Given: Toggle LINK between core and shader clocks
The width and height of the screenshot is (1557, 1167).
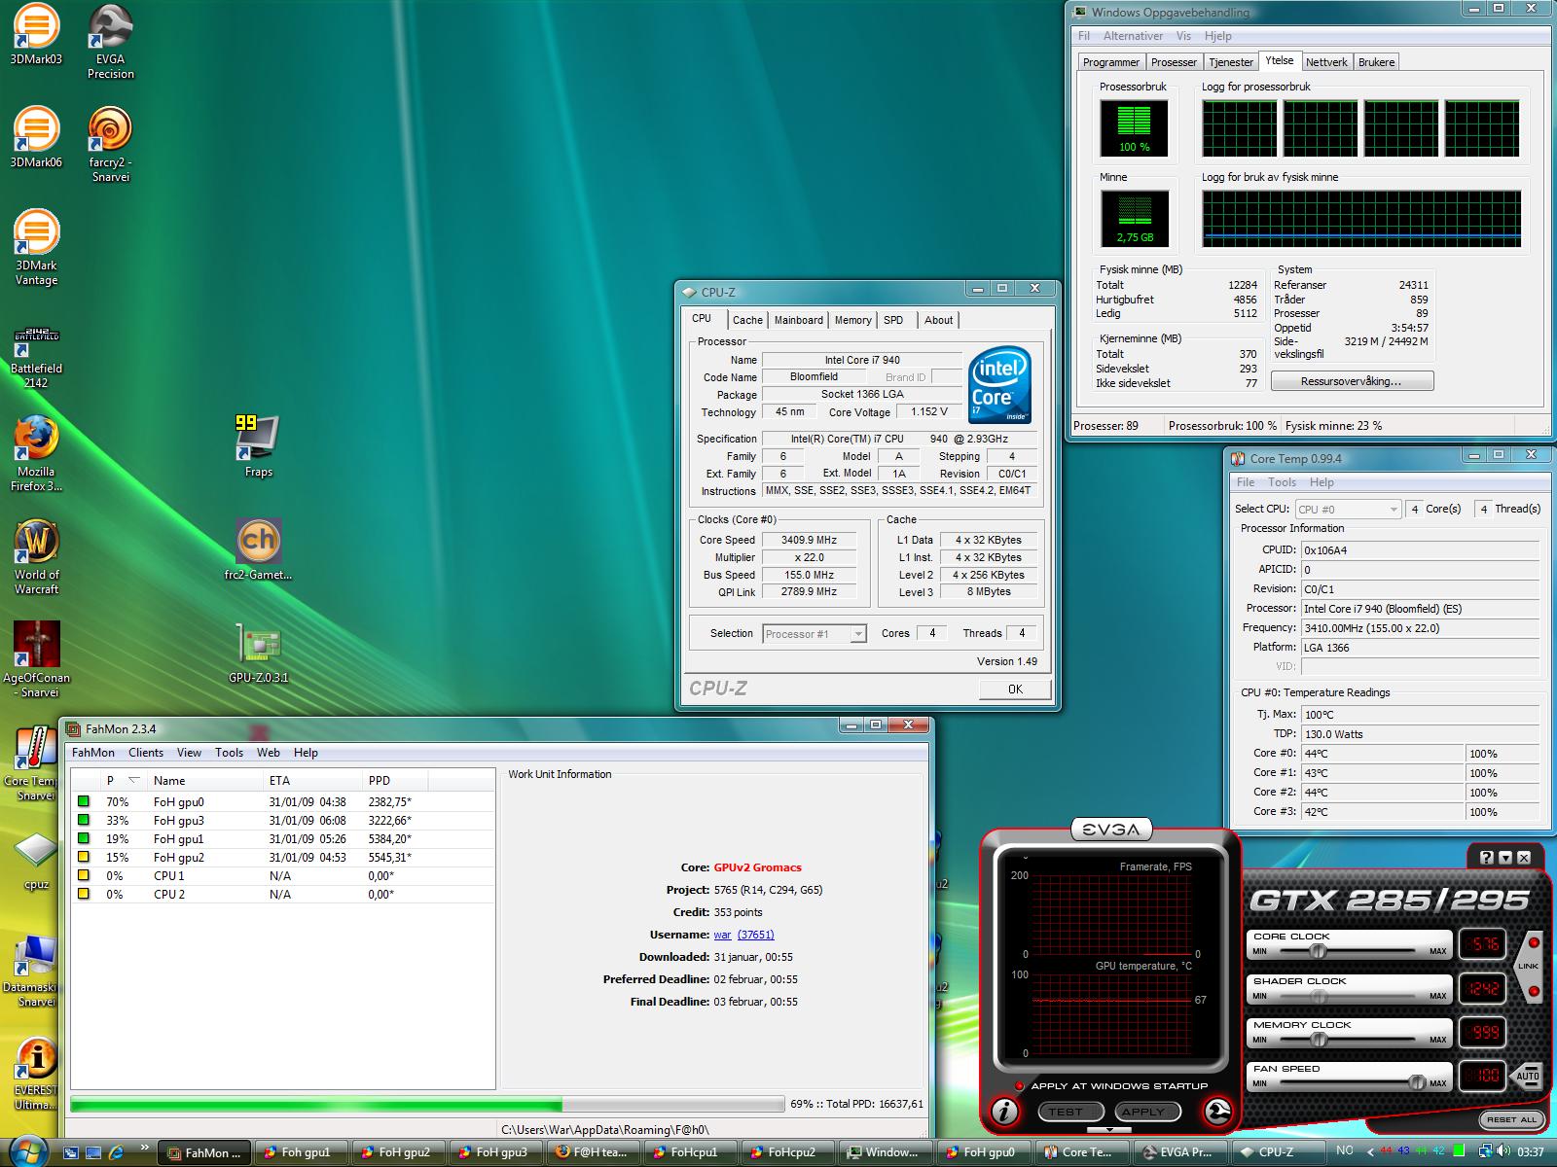Looking at the screenshot, I should click(1529, 966).
